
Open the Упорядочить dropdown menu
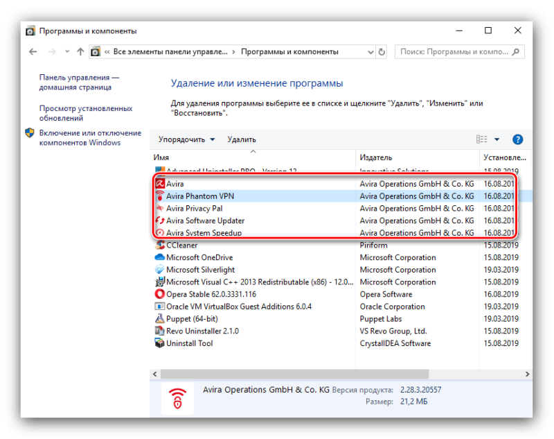point(186,139)
